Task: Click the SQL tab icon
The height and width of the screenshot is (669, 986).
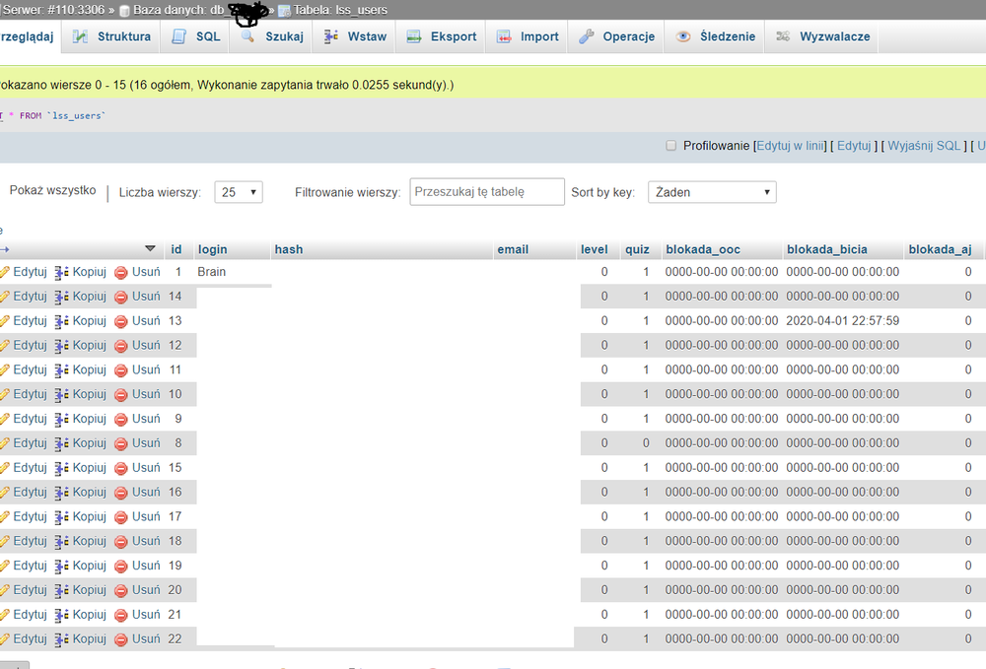Action: [x=178, y=37]
